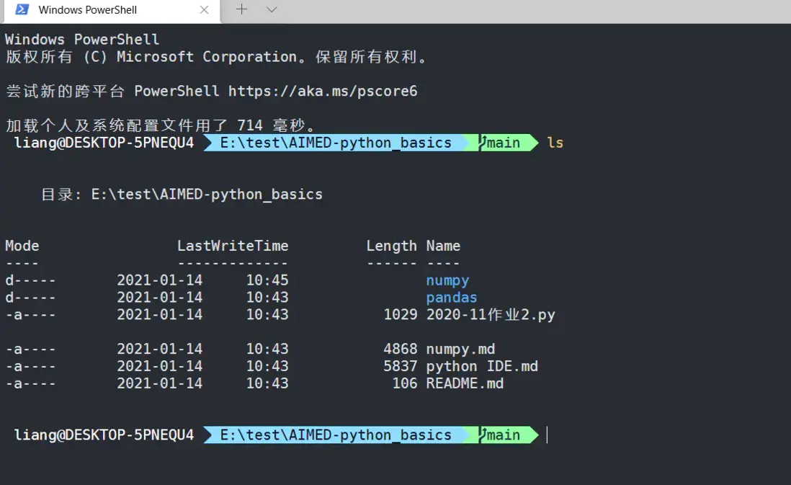Click the file length value 106

tap(405, 383)
